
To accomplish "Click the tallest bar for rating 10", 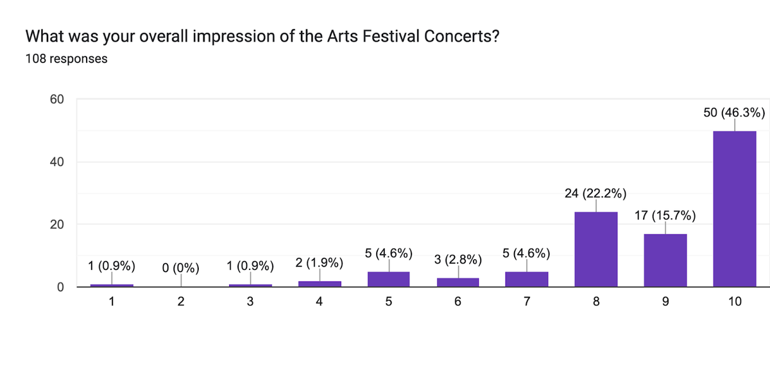I will pos(734,208).
